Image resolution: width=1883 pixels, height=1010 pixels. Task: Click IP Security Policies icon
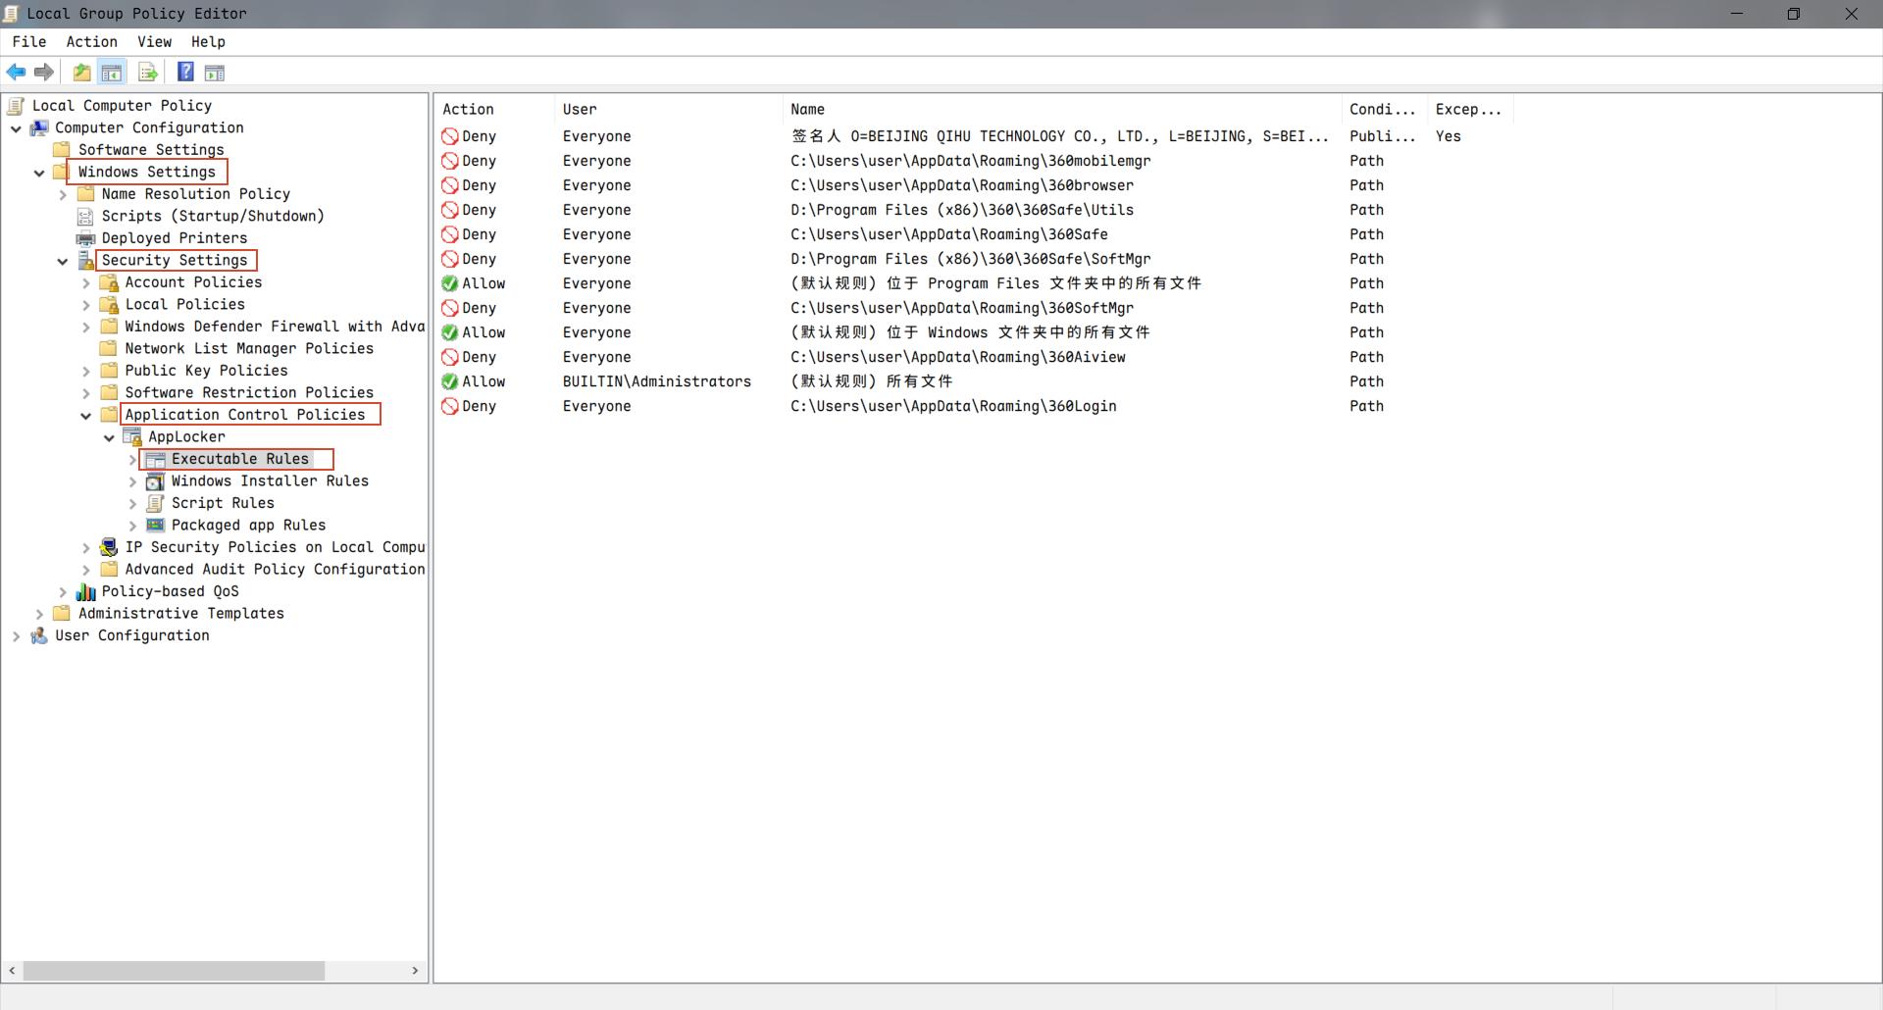[109, 547]
